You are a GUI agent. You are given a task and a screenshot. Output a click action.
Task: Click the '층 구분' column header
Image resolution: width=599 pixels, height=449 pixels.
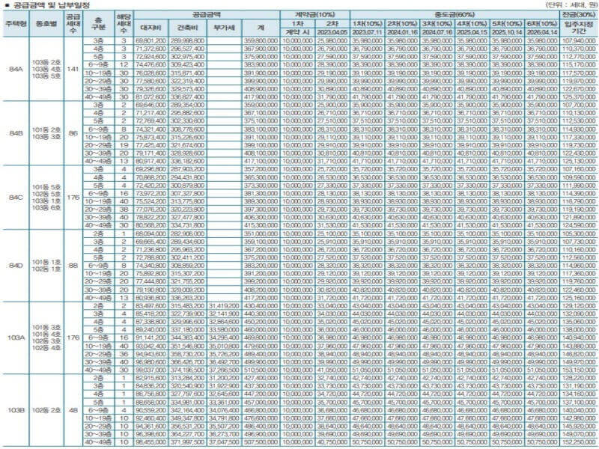[98, 24]
